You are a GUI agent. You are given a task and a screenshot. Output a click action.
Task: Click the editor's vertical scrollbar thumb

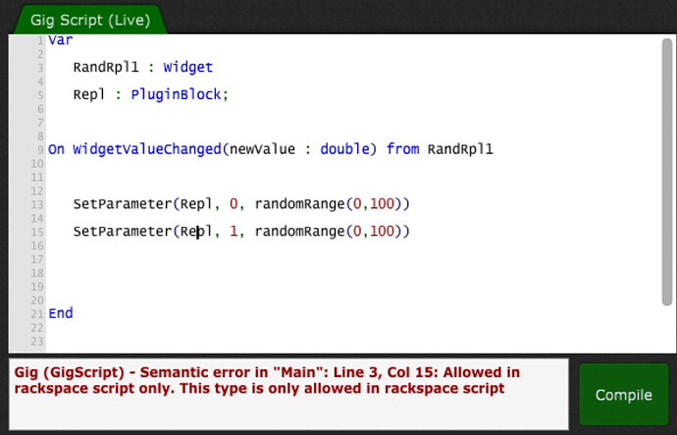click(666, 172)
